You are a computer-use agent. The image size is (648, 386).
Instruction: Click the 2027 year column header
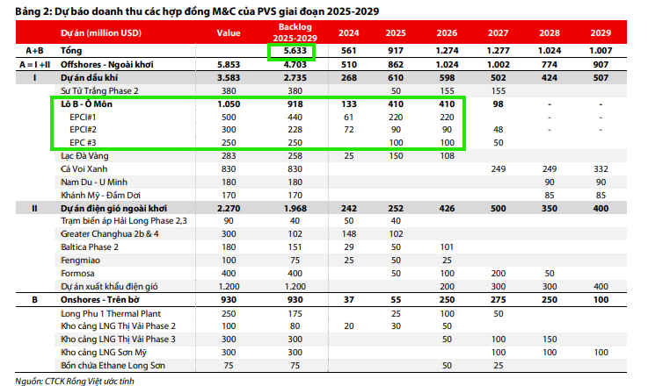[499, 33]
